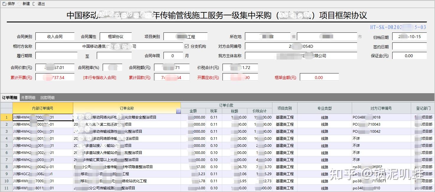Click row 8 order name ending 专项隐患整治项目
Image resolution: width=435 pixels, height=192 pixels.
[x=127, y=167]
